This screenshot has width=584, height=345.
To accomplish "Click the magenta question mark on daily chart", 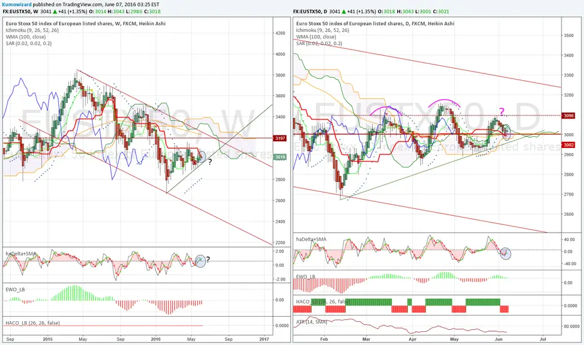I will pos(502,111).
